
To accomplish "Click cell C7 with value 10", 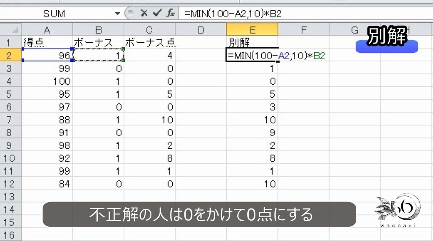I will tap(149, 120).
